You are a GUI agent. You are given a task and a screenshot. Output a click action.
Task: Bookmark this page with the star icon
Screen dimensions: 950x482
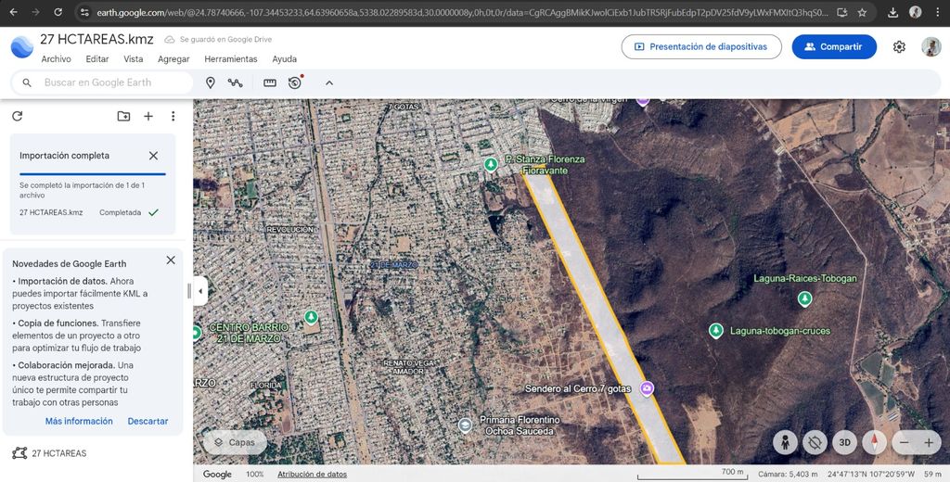point(862,12)
